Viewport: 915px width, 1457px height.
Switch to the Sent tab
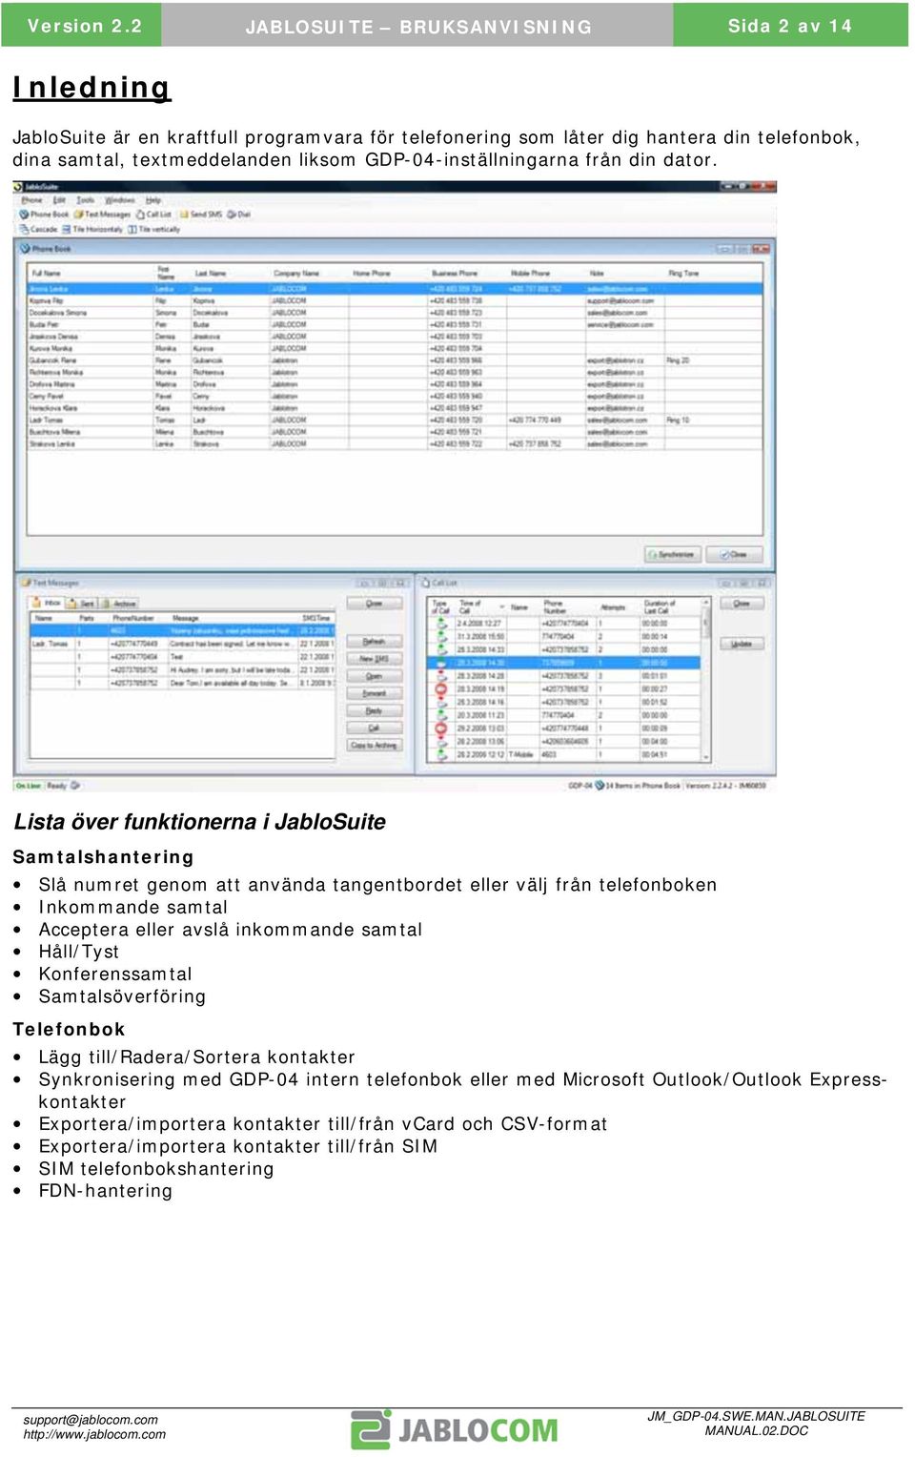[82, 603]
